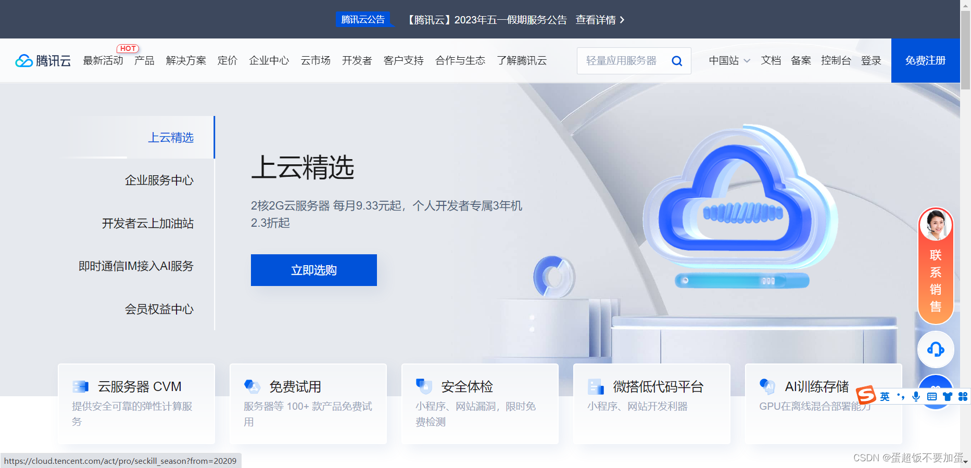Screen dimensions: 971x468
Task: Click the Sogou skin shirt icon
Action: point(948,396)
